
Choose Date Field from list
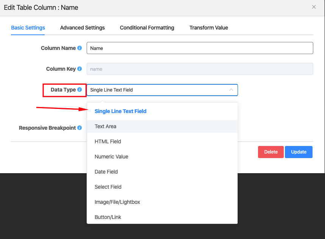[106, 172]
